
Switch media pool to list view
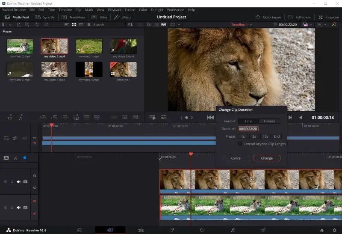(x=88, y=25)
